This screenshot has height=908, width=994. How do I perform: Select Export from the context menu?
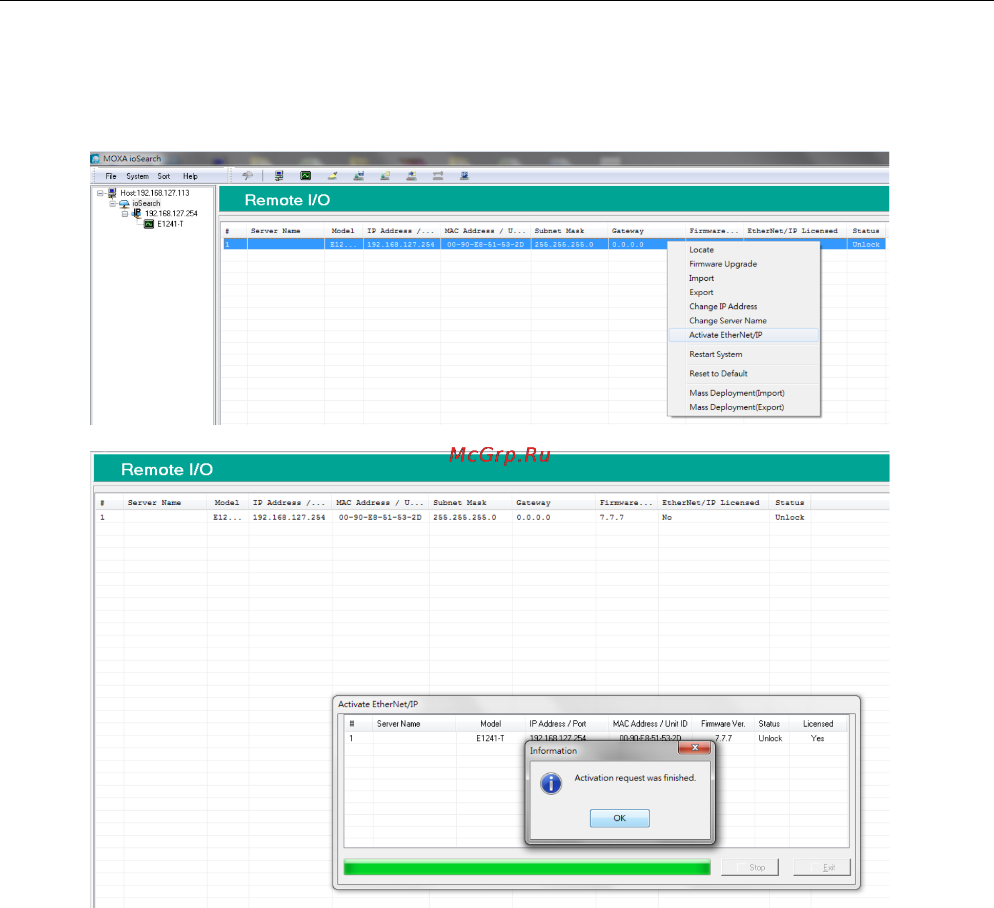pyautogui.click(x=743, y=292)
